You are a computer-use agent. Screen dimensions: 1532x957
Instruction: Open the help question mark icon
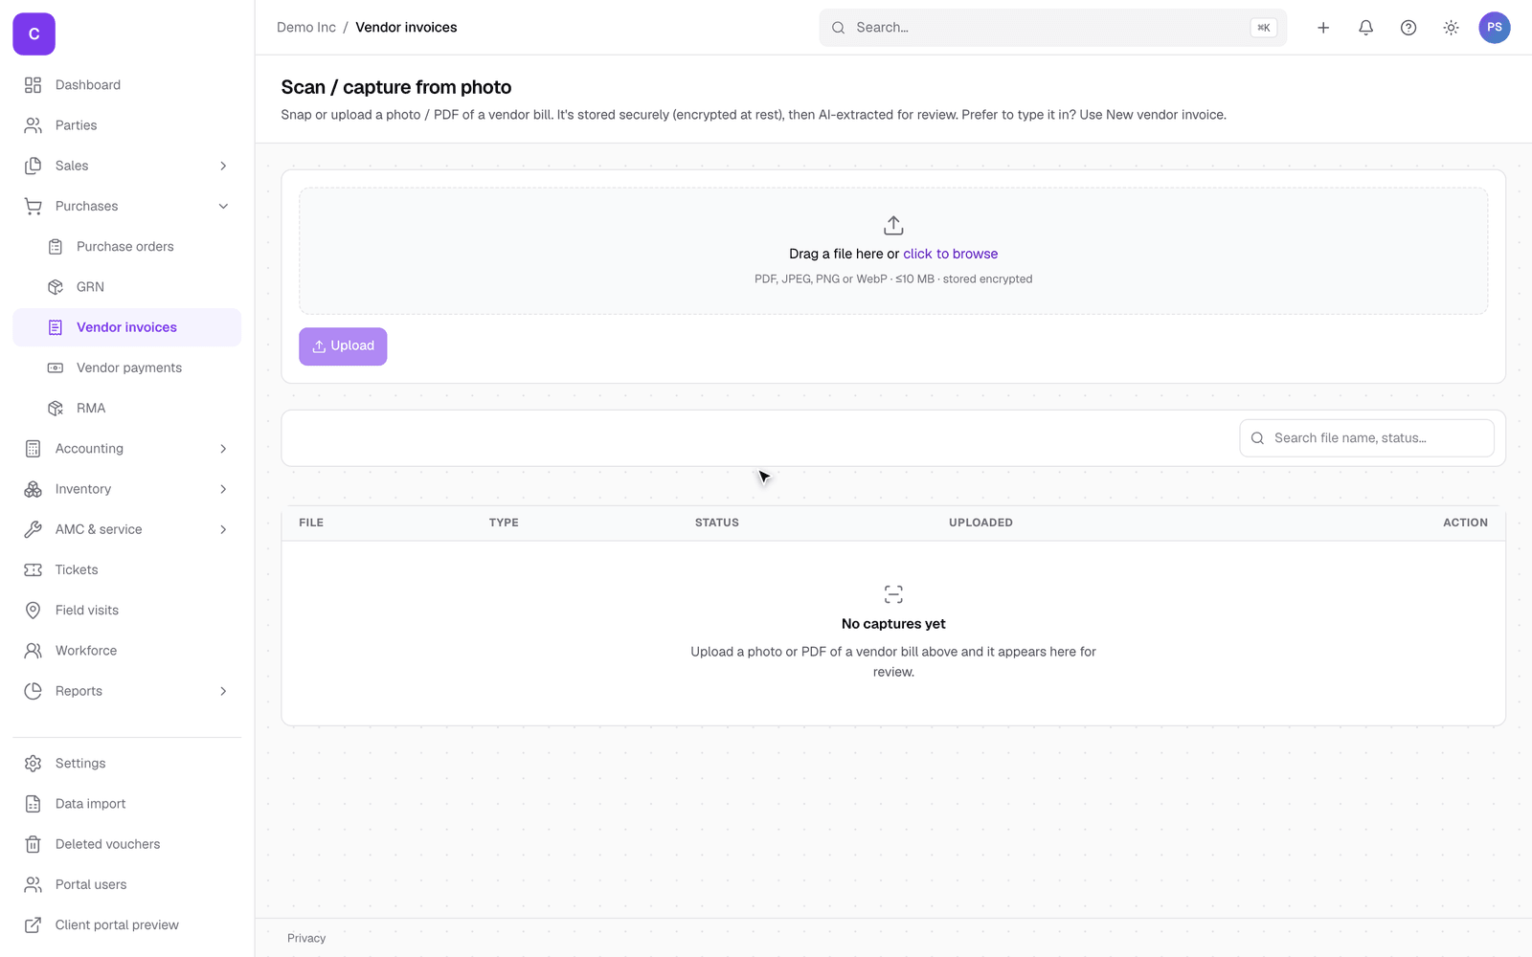click(1408, 28)
